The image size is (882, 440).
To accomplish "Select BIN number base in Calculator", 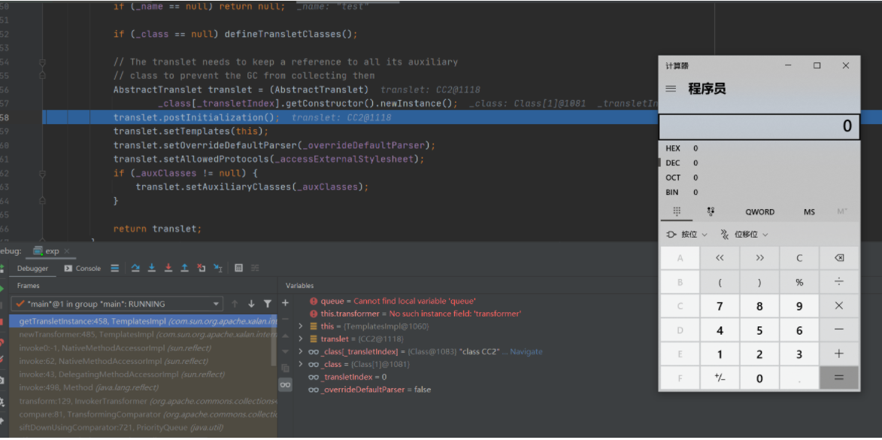I will pyautogui.click(x=759, y=193).
